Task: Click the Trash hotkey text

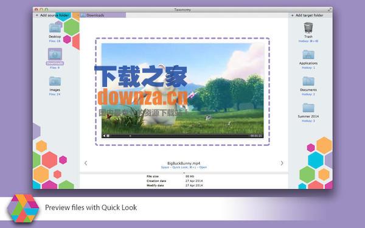Action: coord(308,41)
